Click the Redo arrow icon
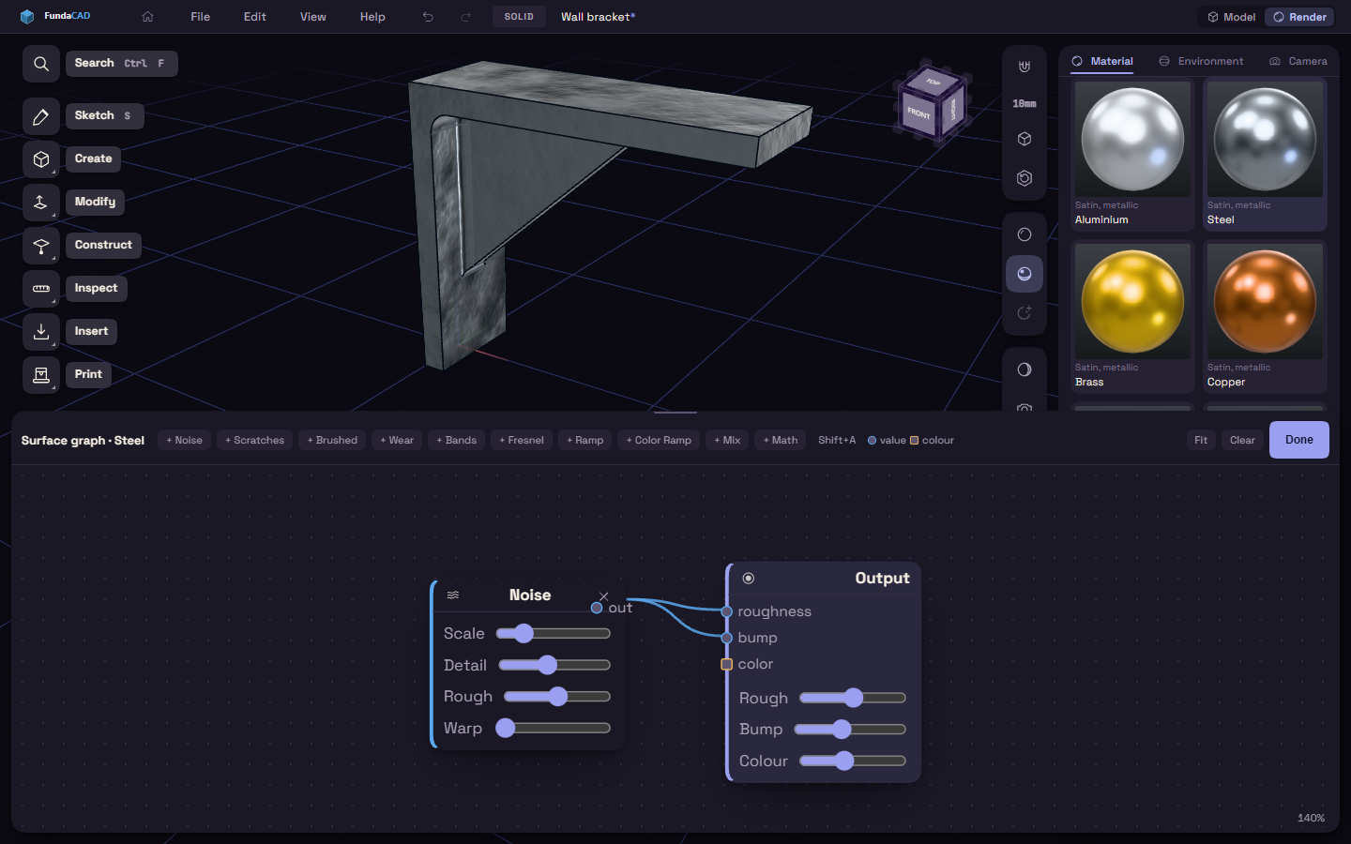The image size is (1351, 844). 466,17
